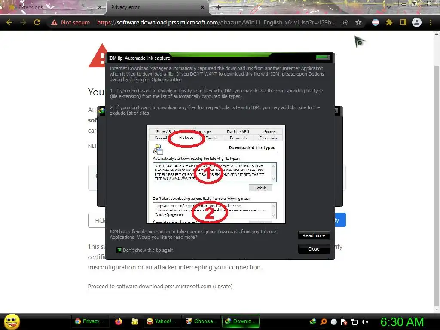Screen dimensions: 440x330
Task: Switch to the Choose... taskbar window
Action: (x=202, y=321)
